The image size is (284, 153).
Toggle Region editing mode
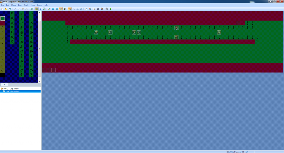point(44,9)
